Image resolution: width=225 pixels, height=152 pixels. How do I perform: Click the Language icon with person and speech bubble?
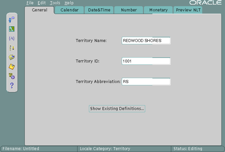click(12, 20)
